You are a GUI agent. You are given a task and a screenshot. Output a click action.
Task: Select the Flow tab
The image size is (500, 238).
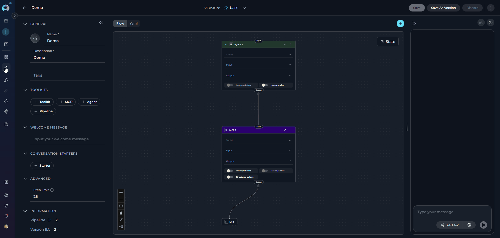(120, 24)
